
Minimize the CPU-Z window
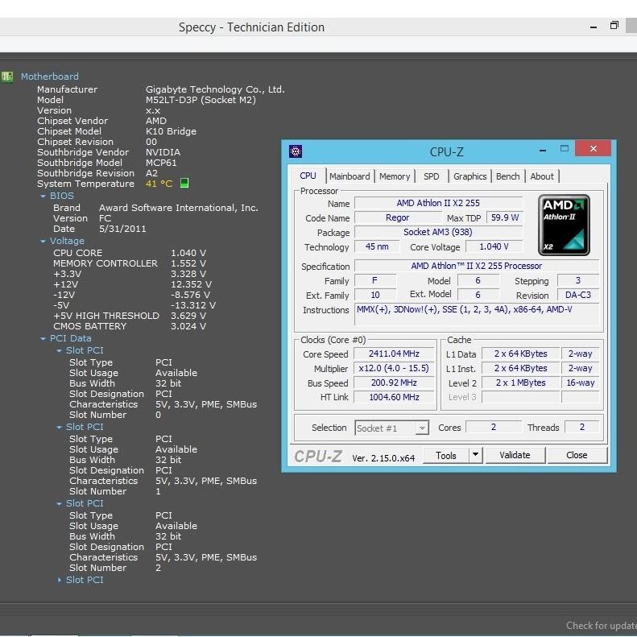(x=542, y=151)
